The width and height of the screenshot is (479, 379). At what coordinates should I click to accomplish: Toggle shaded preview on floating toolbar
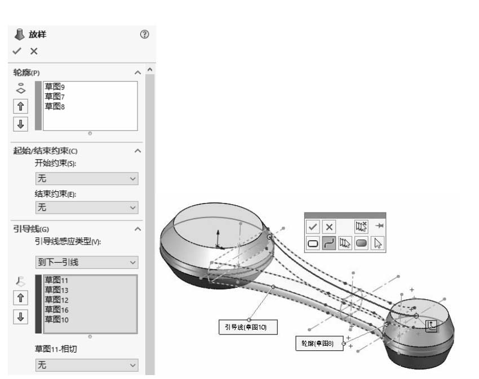(x=361, y=243)
